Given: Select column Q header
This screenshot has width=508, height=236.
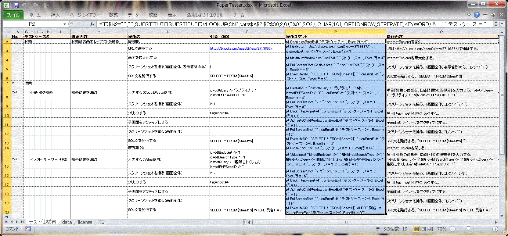Looking at the screenshot, I should click(441, 32).
